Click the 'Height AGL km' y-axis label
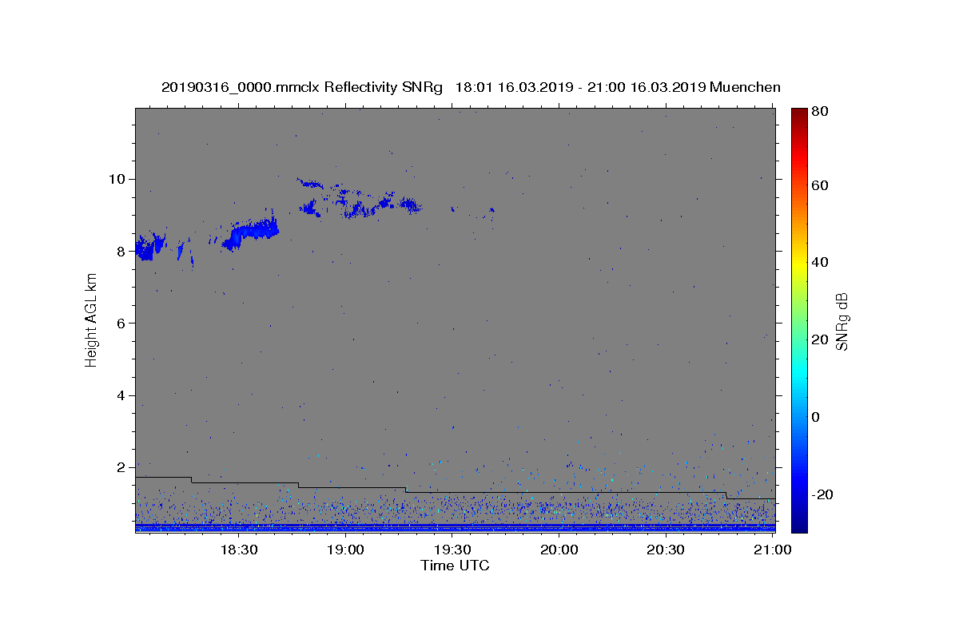This screenshot has height=639, width=959. [92, 319]
